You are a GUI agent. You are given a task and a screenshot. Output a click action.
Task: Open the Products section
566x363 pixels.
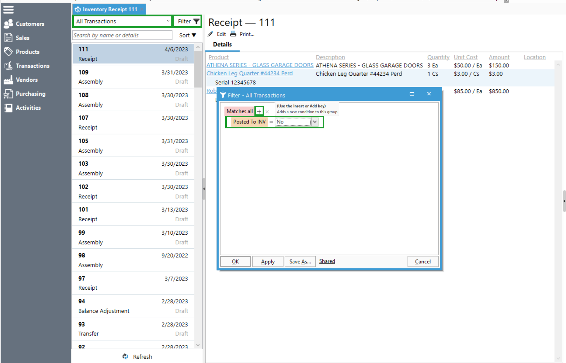coord(28,52)
